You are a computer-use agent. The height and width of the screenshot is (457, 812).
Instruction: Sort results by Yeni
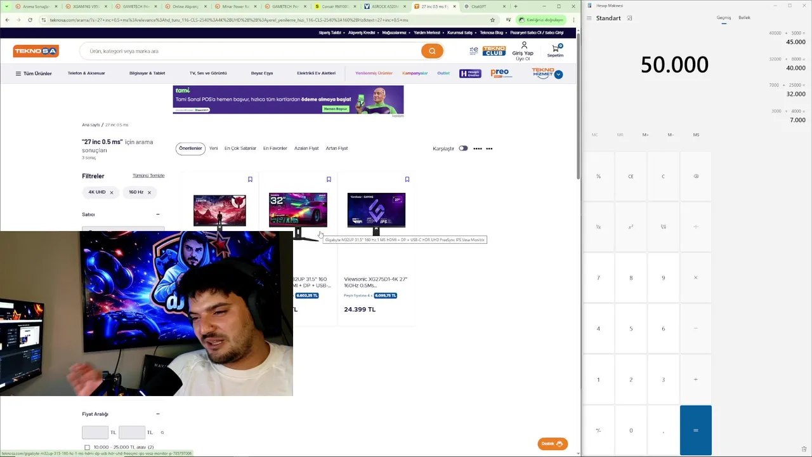[x=213, y=149]
